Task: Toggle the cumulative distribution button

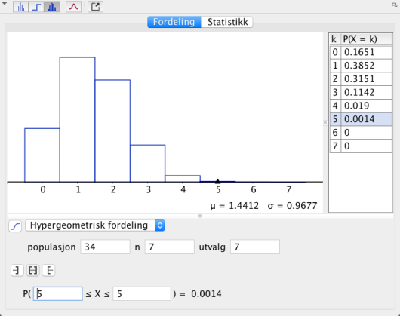Action: tap(15, 225)
